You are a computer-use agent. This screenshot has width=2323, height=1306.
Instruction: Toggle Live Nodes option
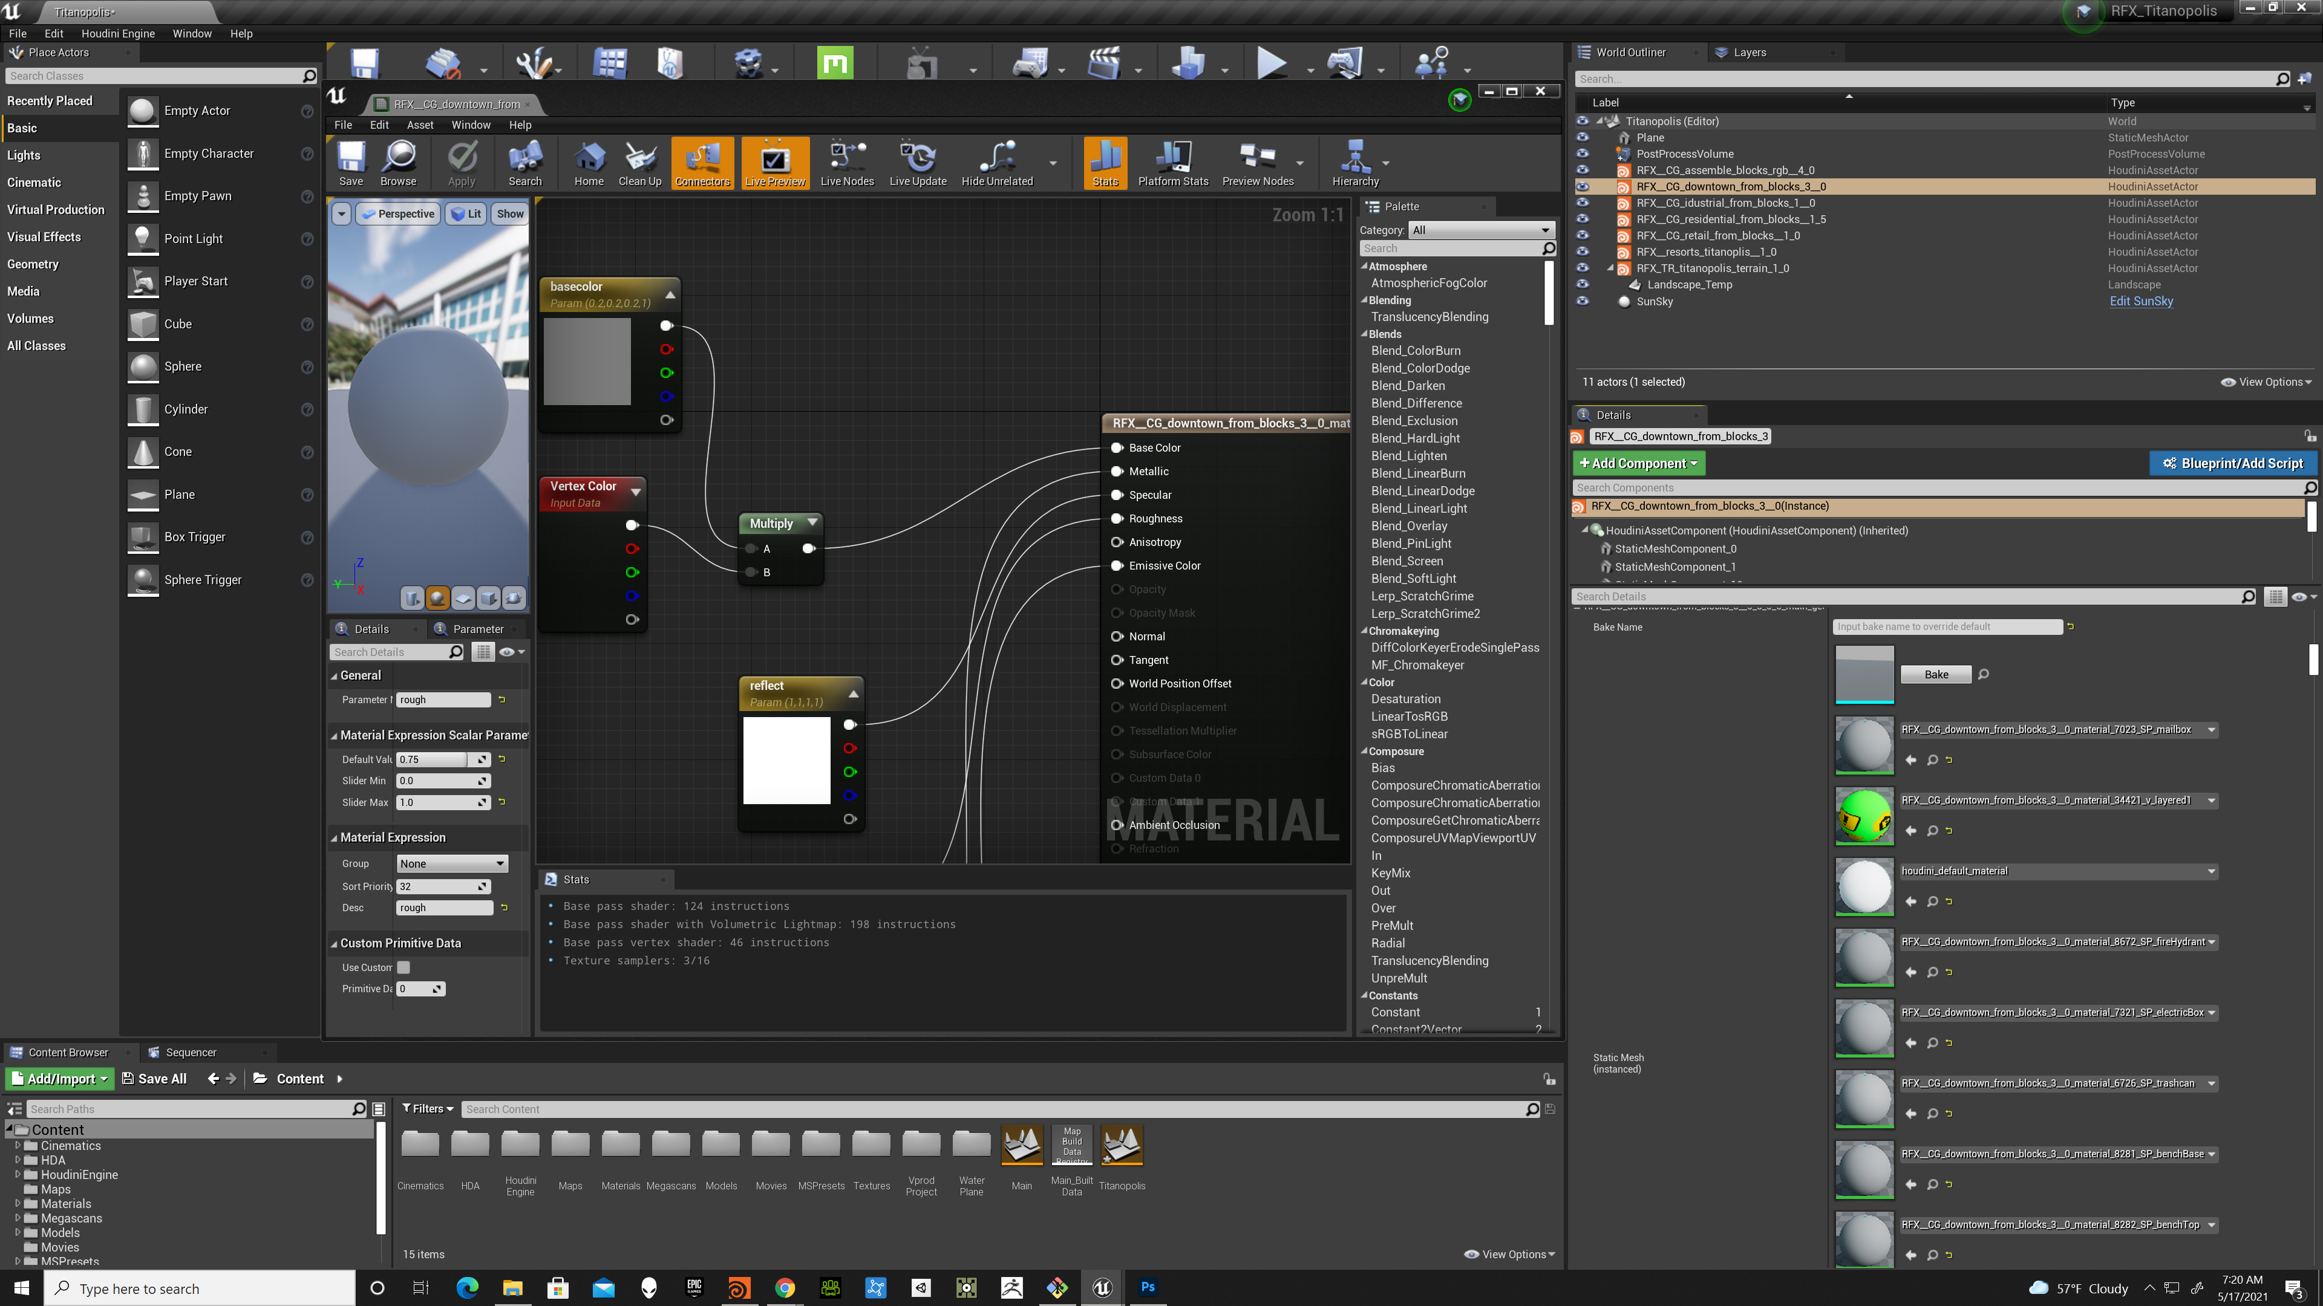point(847,163)
